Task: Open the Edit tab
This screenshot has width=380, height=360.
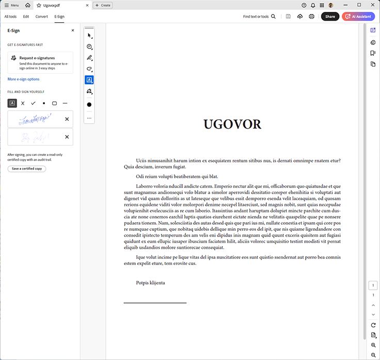Action: coord(26,17)
